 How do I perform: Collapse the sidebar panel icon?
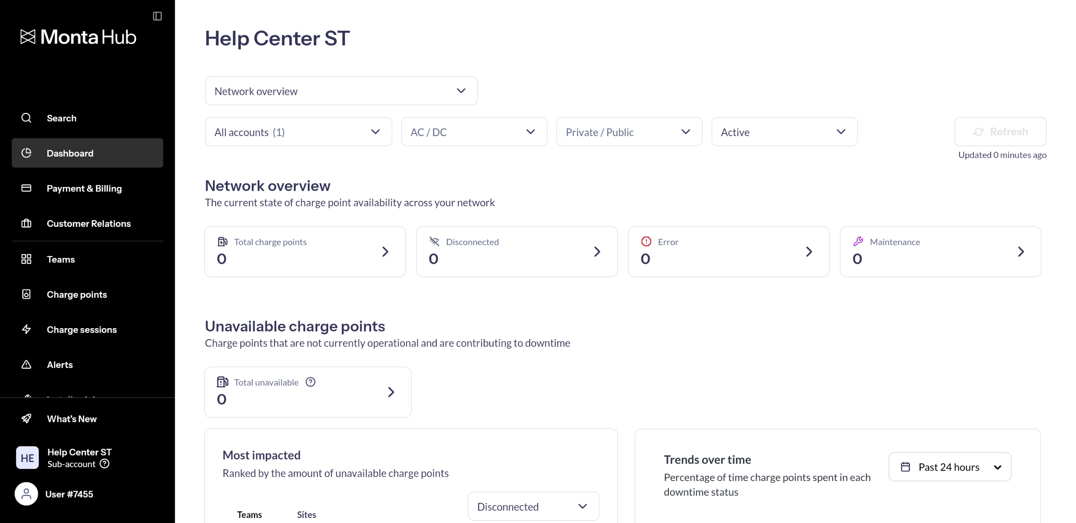click(x=157, y=16)
